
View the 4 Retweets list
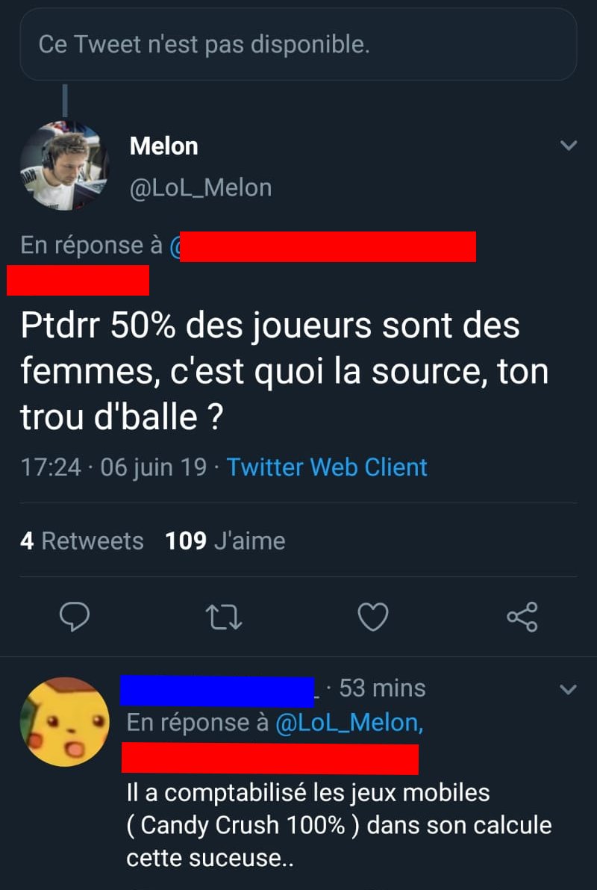tap(82, 541)
